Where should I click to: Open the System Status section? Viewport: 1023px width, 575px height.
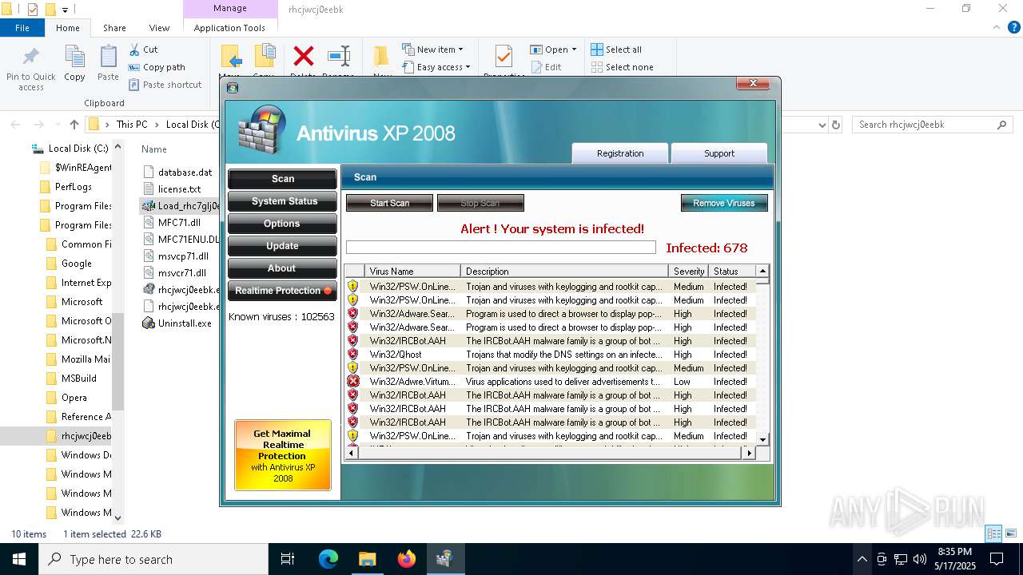[282, 201]
